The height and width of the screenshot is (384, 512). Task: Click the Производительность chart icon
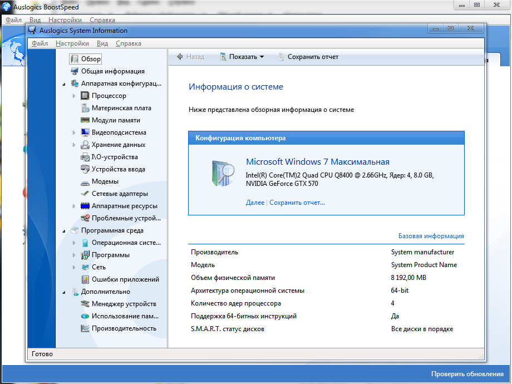pos(85,328)
